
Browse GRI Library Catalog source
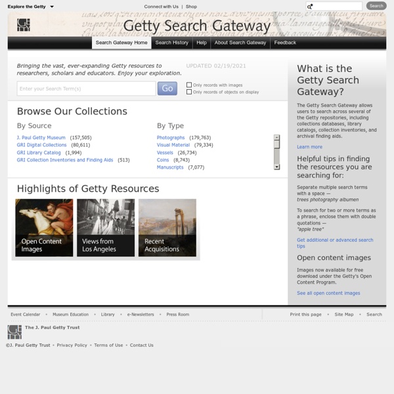click(39, 152)
